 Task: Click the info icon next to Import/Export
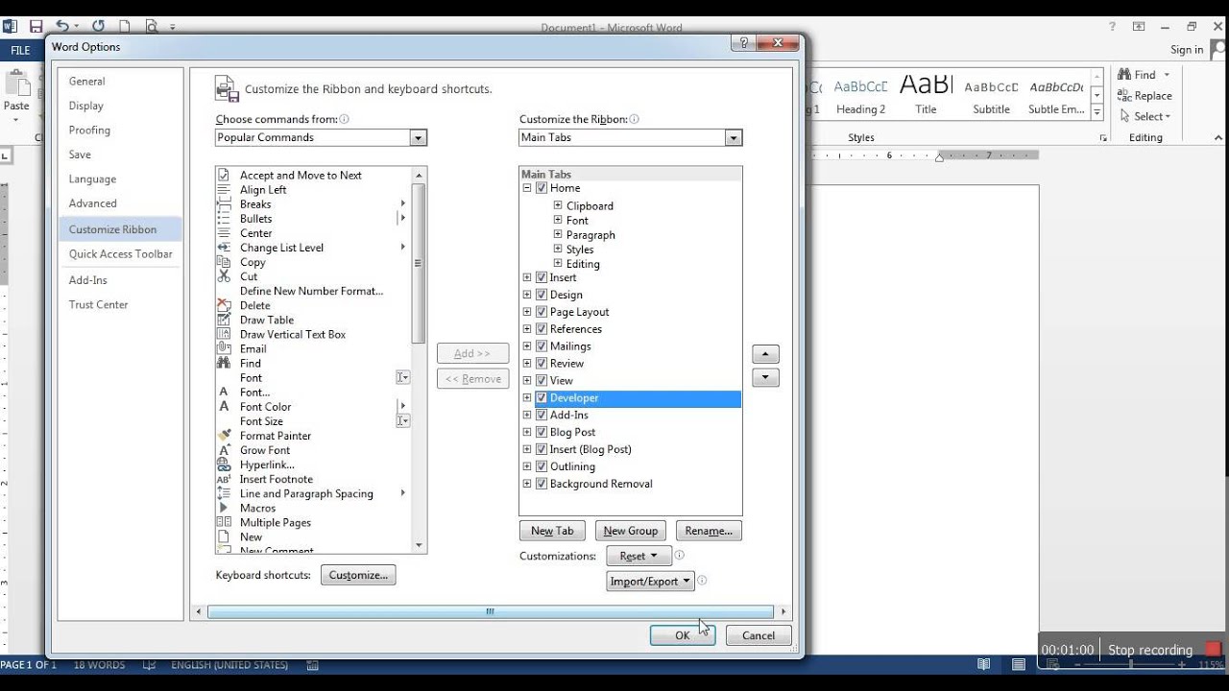[x=702, y=580]
